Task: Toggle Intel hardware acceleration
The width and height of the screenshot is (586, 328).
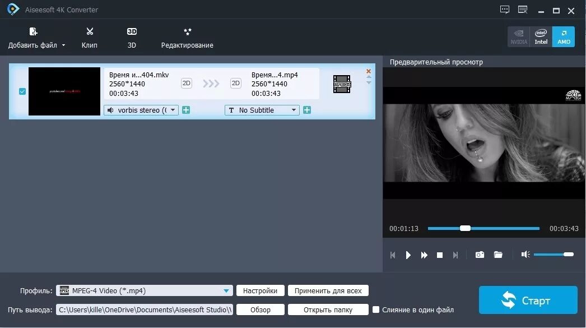Action: (541, 36)
